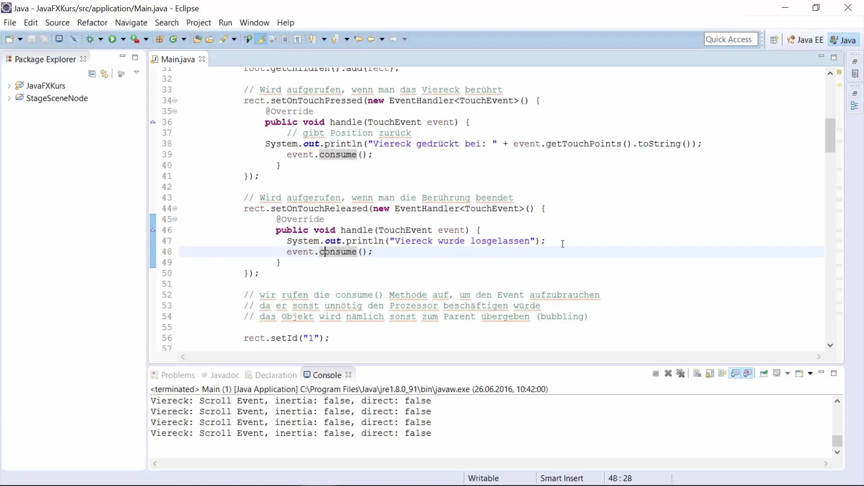
Task: Click the Open Task folder icon
Action: coord(210,39)
